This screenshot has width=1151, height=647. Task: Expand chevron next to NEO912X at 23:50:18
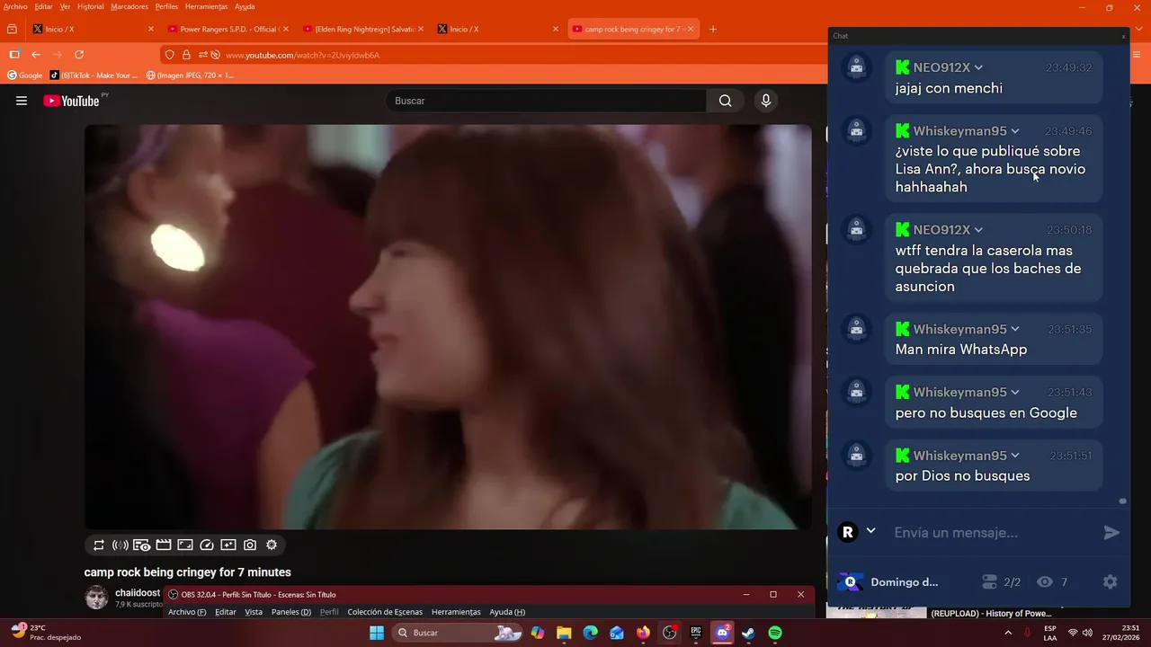pyautogui.click(x=978, y=230)
